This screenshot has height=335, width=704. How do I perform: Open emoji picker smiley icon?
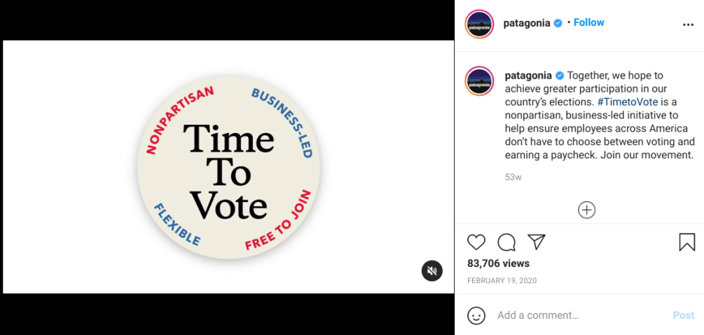coord(476,315)
